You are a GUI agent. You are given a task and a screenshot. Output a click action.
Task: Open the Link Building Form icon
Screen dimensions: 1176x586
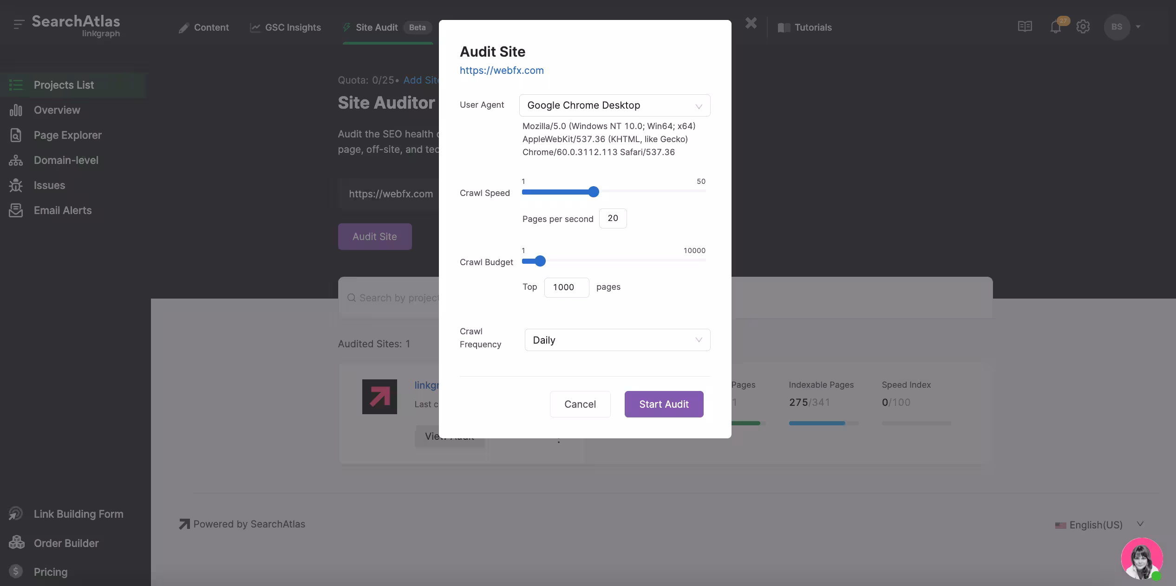[15, 514]
